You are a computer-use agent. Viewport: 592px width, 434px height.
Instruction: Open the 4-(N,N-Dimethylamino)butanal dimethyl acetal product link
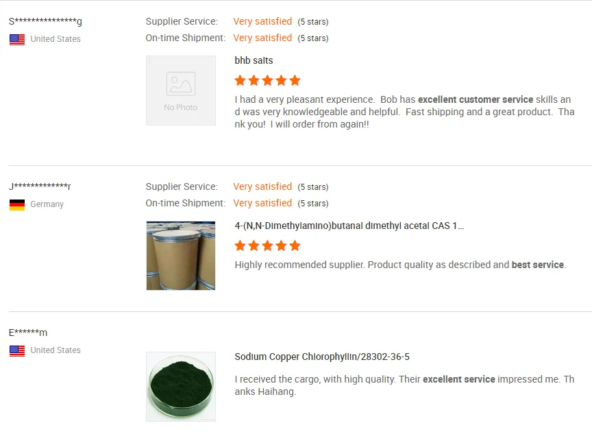click(x=349, y=226)
